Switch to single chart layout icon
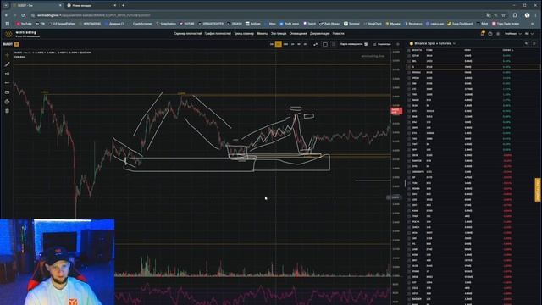The height and width of the screenshot is (305, 542). (x=325, y=44)
